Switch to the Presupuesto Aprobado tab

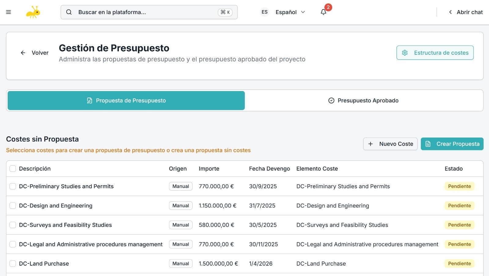(364, 101)
